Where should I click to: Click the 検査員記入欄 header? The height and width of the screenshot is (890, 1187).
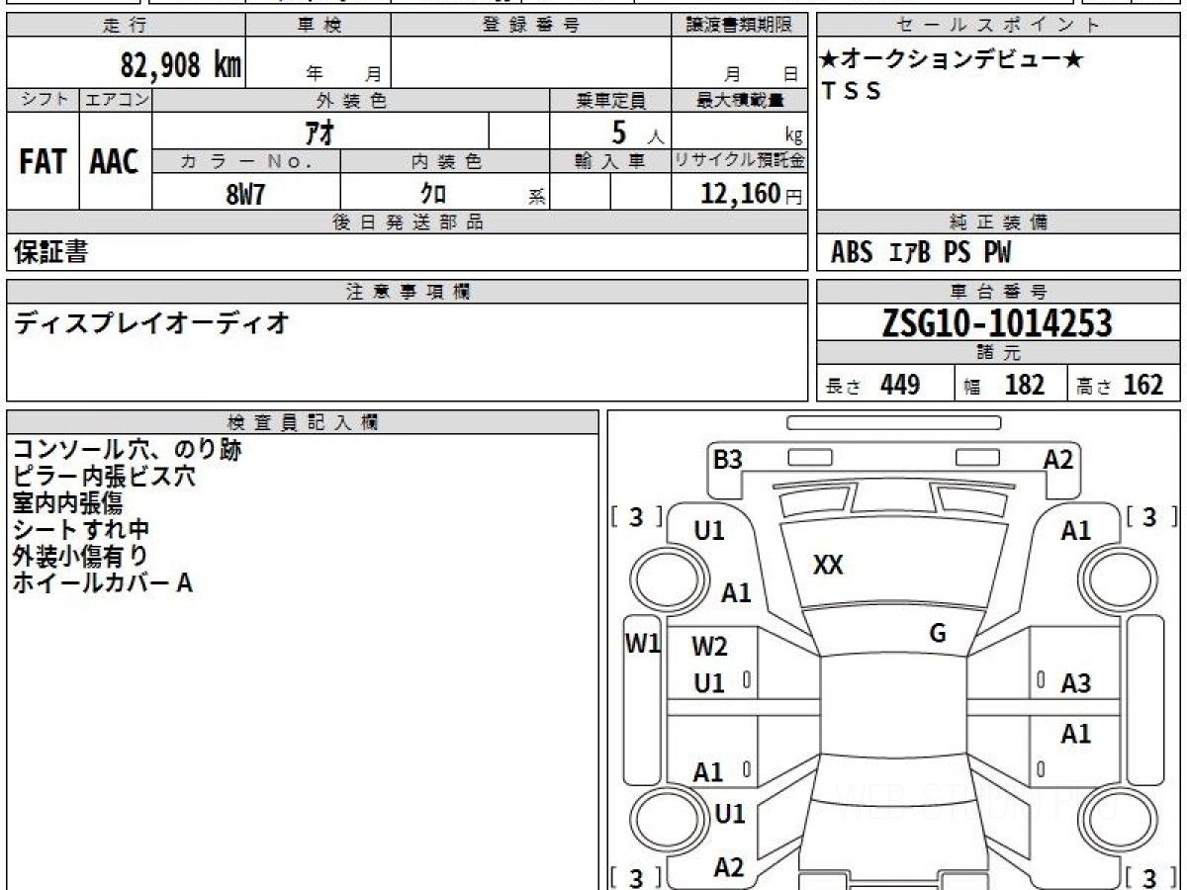click(303, 422)
